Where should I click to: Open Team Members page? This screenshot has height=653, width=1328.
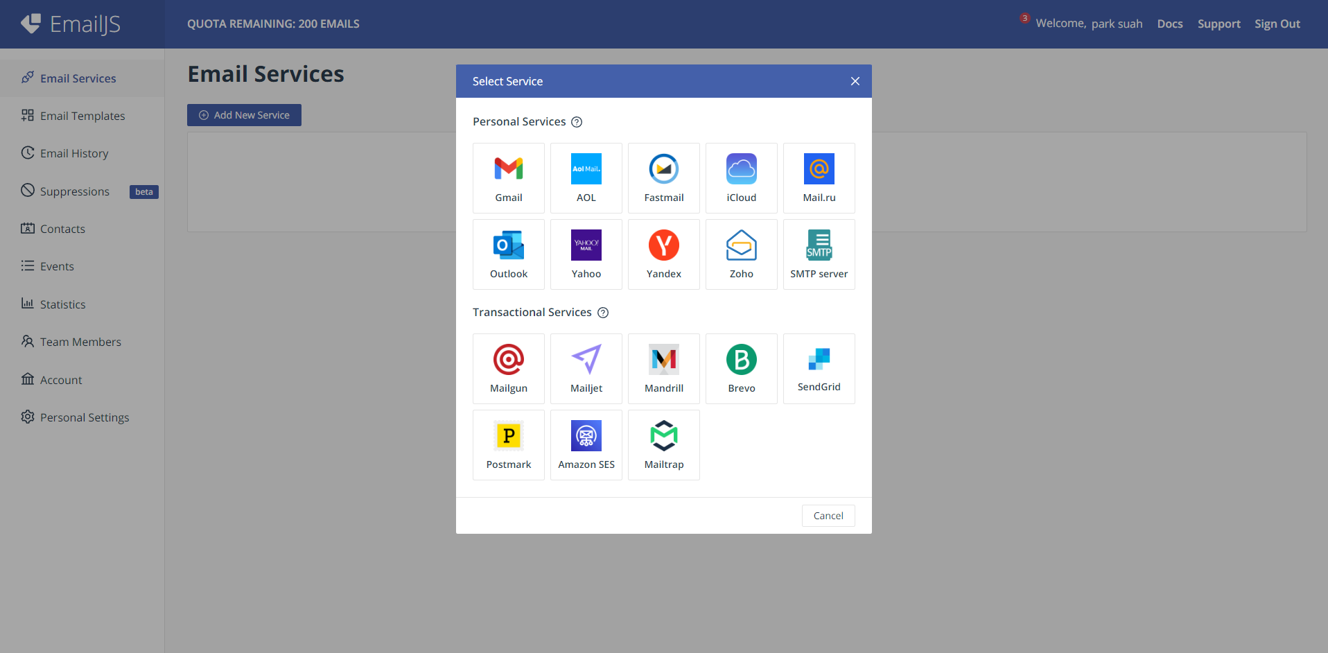(x=82, y=342)
